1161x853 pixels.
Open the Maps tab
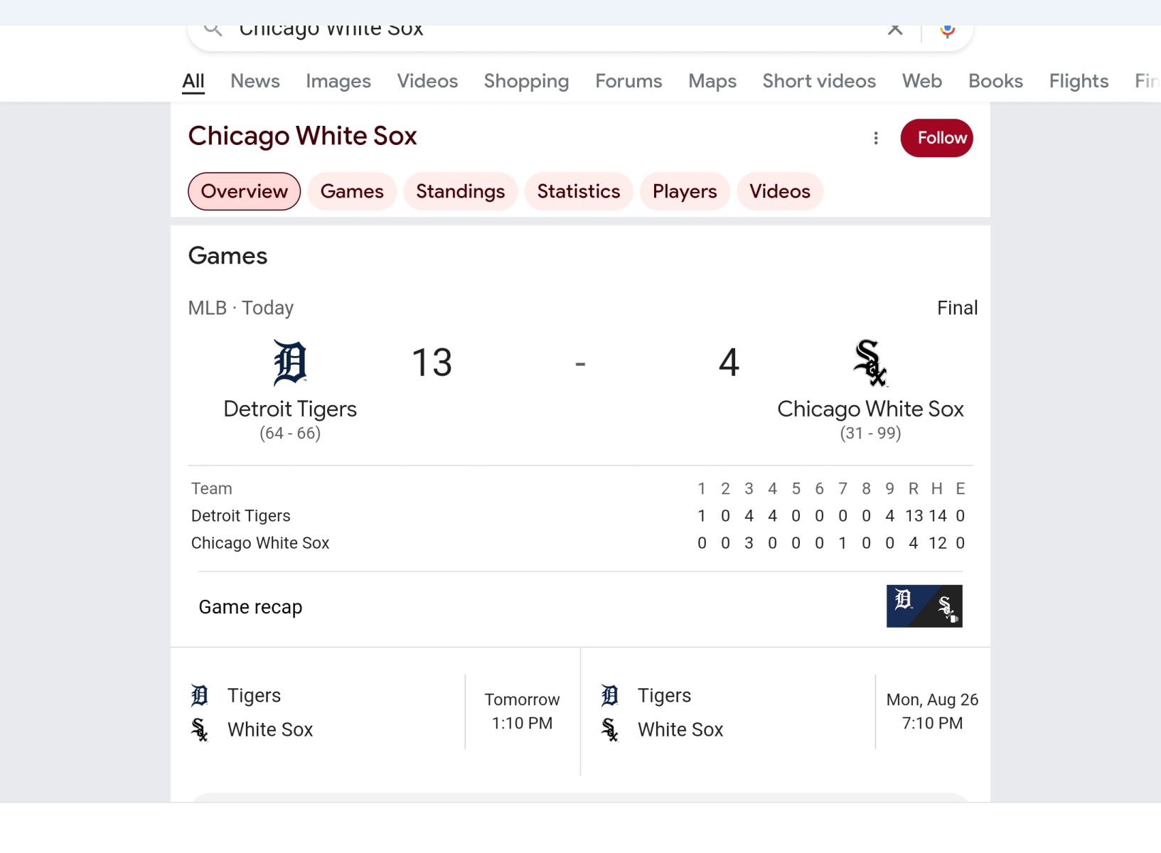(712, 81)
